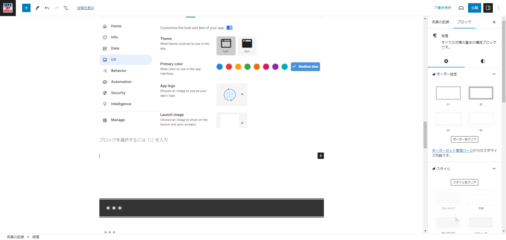This screenshot has height=240, width=506.
Task: Click the Undo arrow icon
Action: pyautogui.click(x=47, y=8)
